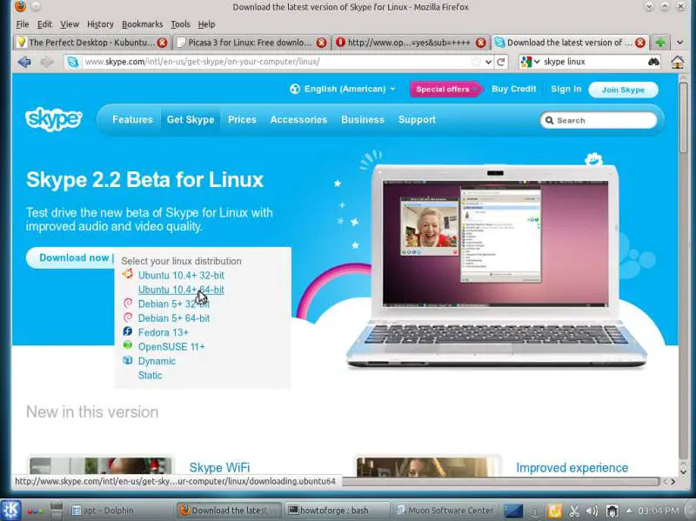
Task: Open the address bar history dropdown arrow
Action: (x=488, y=62)
